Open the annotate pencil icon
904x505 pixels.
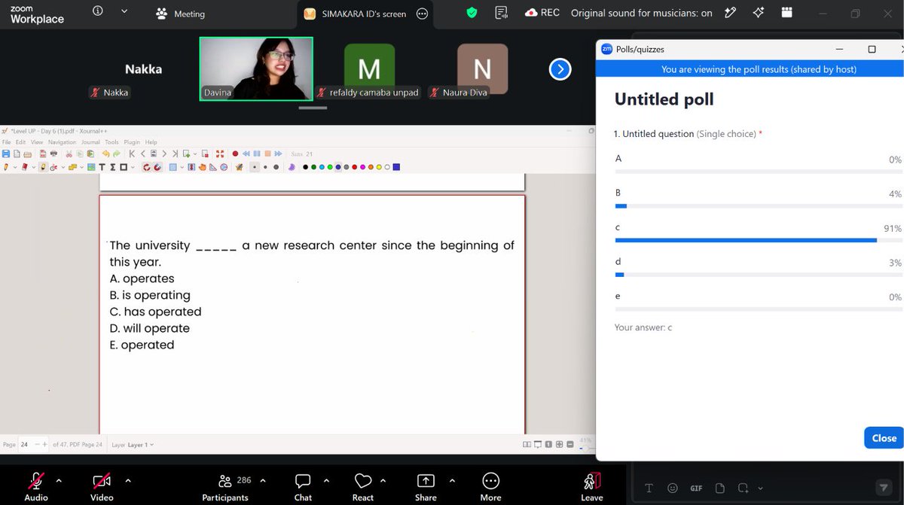click(x=730, y=13)
